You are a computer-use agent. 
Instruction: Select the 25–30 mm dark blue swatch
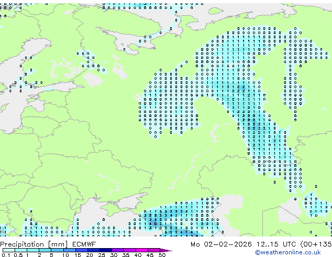coord(105,250)
